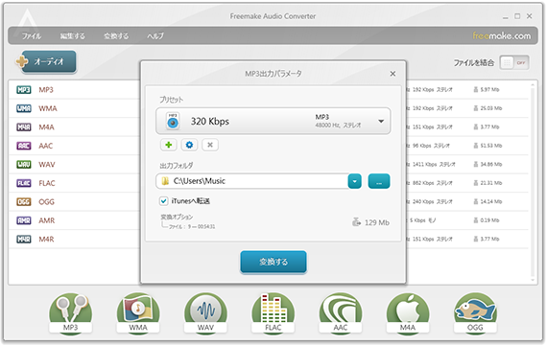Click the 51.53 Mb size value

[490, 146]
